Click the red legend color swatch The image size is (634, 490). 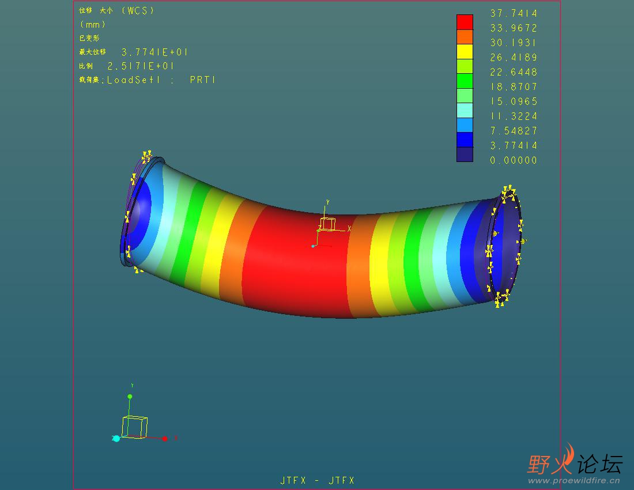click(465, 22)
